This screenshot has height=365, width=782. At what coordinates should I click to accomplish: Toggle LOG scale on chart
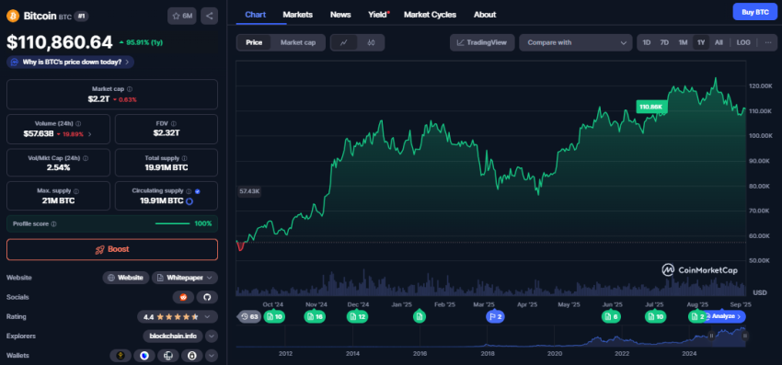[743, 42]
